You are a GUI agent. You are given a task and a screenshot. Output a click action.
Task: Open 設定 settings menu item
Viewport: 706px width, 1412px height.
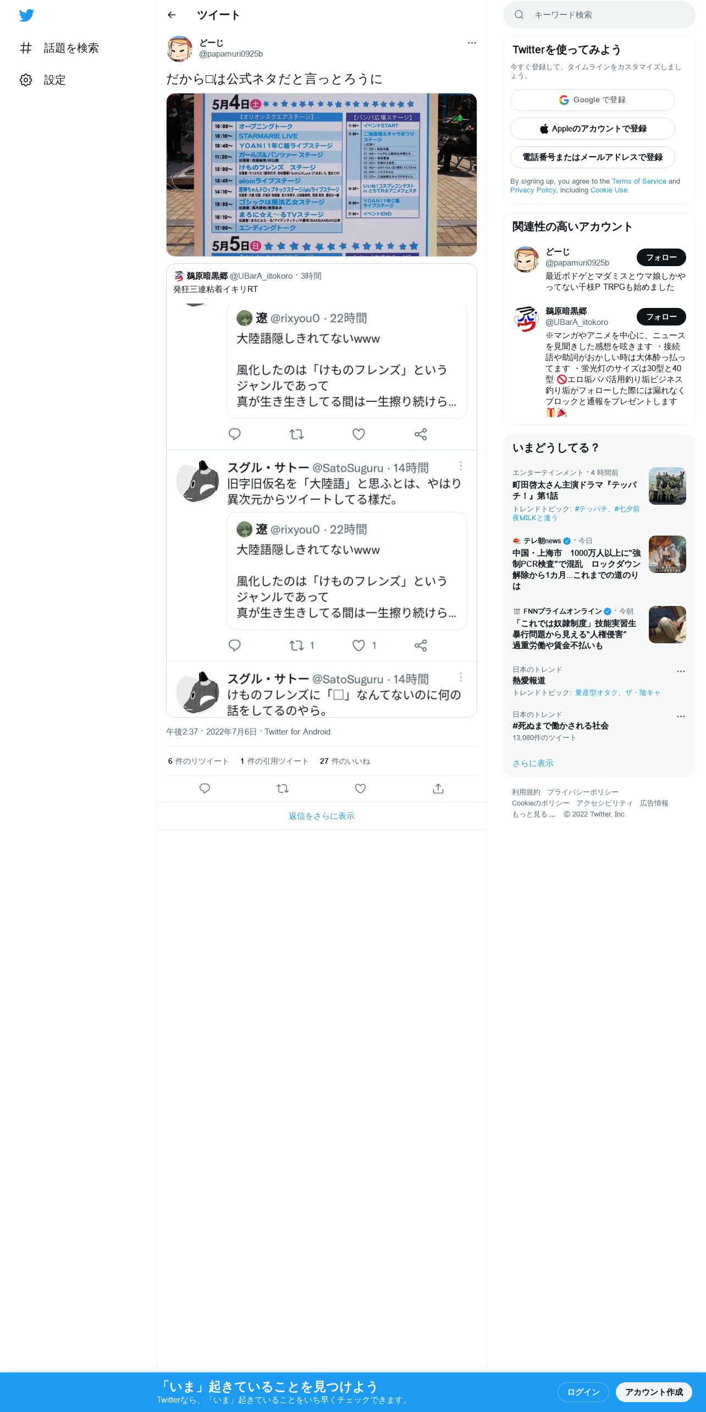click(43, 80)
